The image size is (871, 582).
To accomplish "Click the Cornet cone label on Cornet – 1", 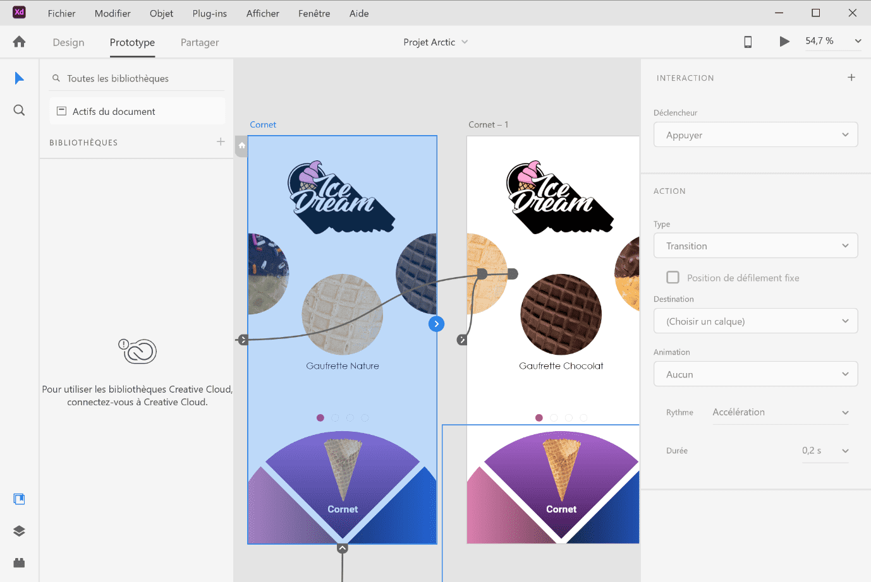I will [x=561, y=509].
